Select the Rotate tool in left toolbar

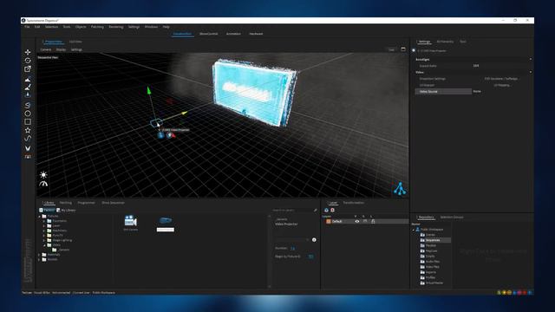click(28, 61)
